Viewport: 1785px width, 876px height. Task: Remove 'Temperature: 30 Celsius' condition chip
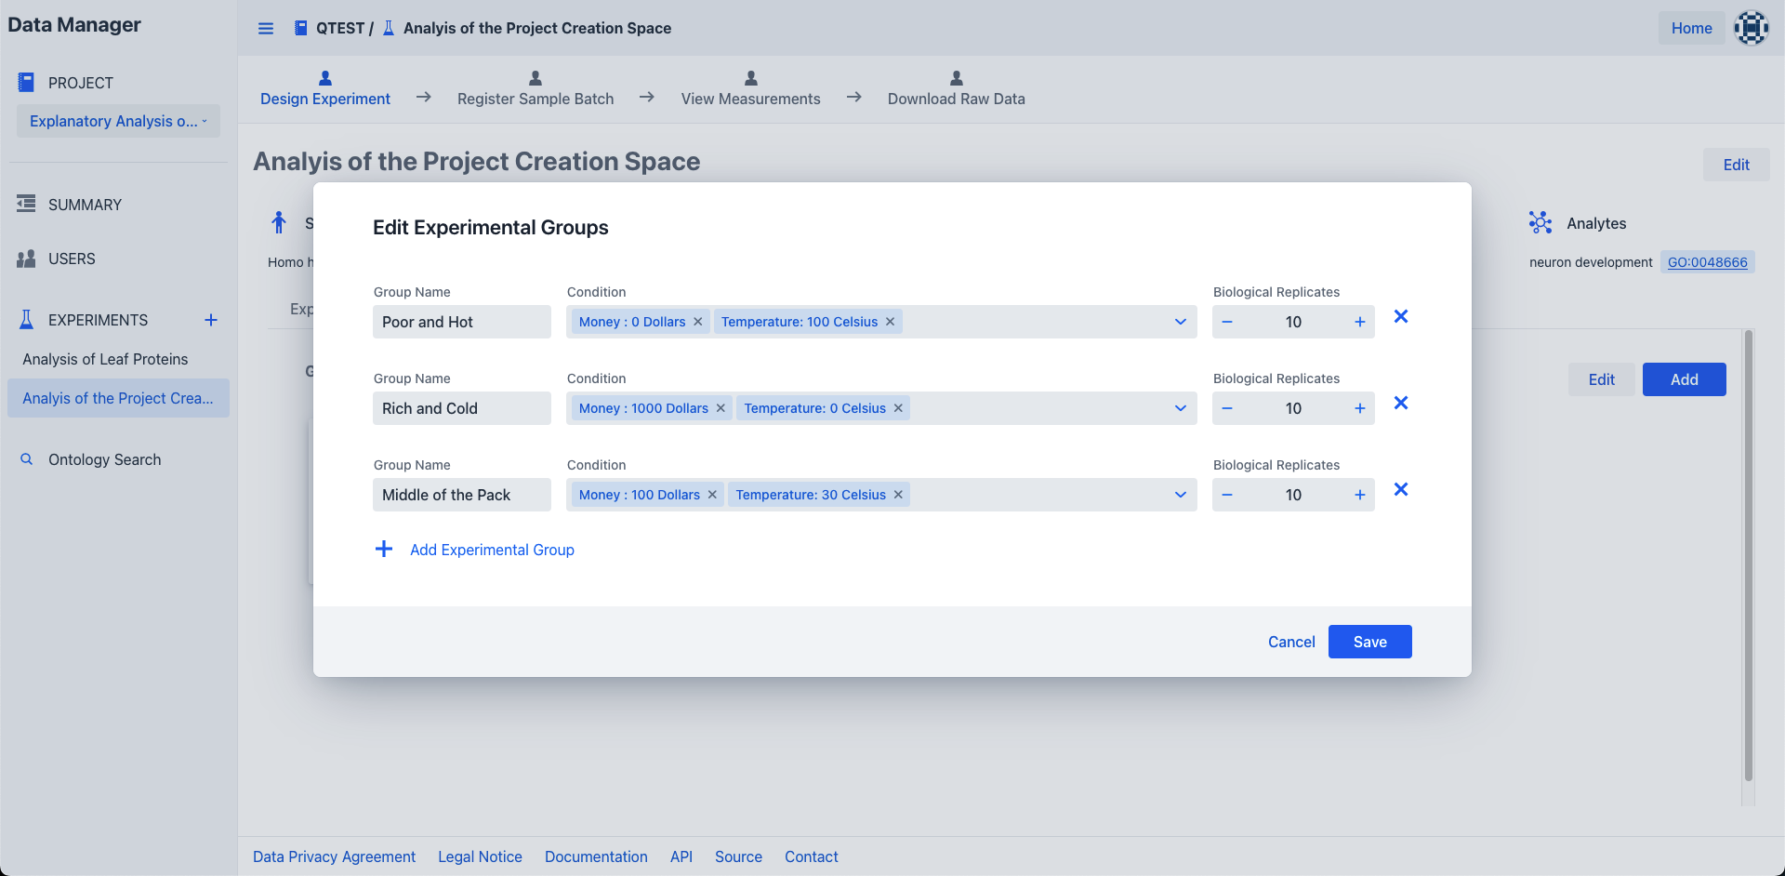pyautogui.click(x=898, y=495)
